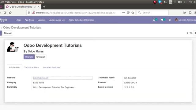Switch to Technical Data tab
The height and width of the screenshot is (110, 196).
(31, 67)
